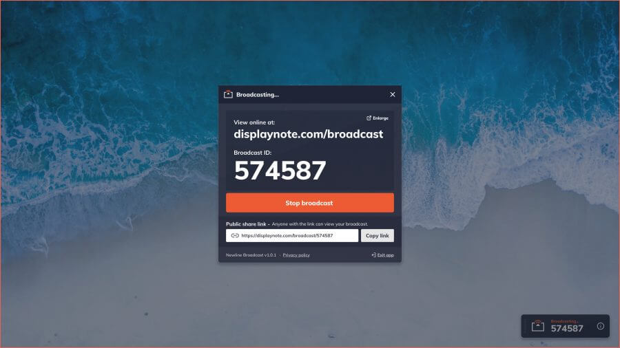Click the Newline Broadcast v1.0.1 text
Viewport: 620px width, 348px height.
pos(251,255)
